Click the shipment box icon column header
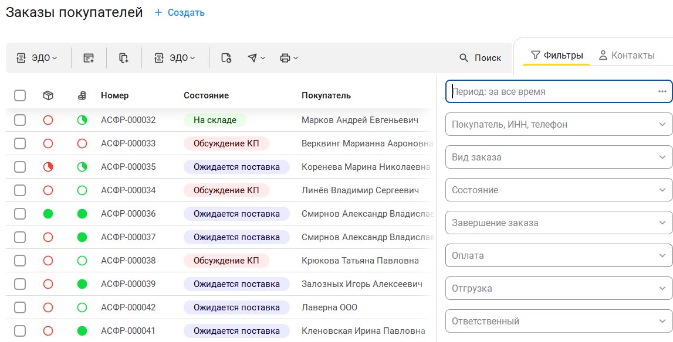Viewport: 673px width, 342px height. click(x=48, y=95)
